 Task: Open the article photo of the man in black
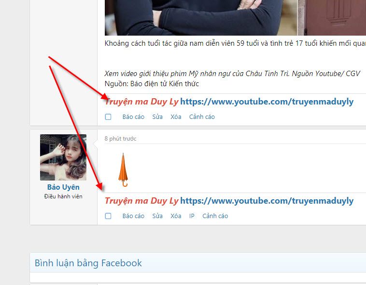tap(200, 17)
